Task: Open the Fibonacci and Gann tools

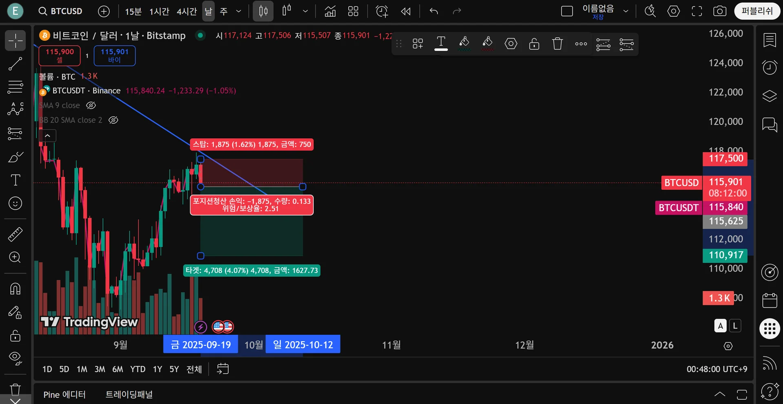Action: [15, 87]
